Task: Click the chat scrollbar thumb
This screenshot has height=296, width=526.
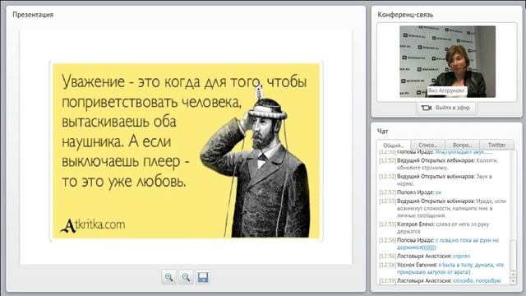Action: (513, 255)
